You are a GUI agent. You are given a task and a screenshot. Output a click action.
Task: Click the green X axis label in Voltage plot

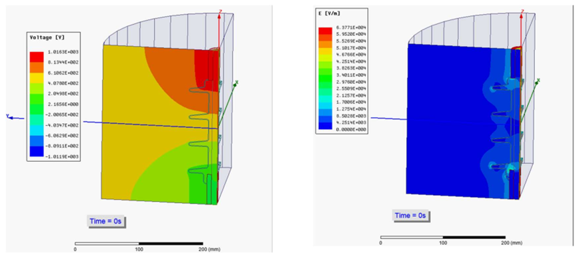tap(237, 83)
